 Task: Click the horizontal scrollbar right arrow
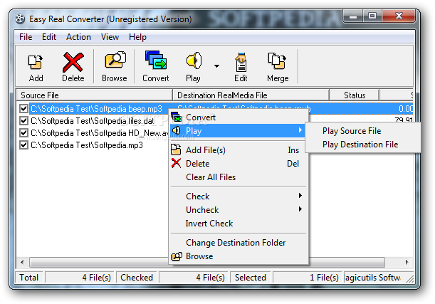407,262
